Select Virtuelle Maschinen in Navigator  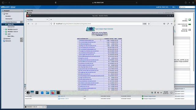(11, 22)
